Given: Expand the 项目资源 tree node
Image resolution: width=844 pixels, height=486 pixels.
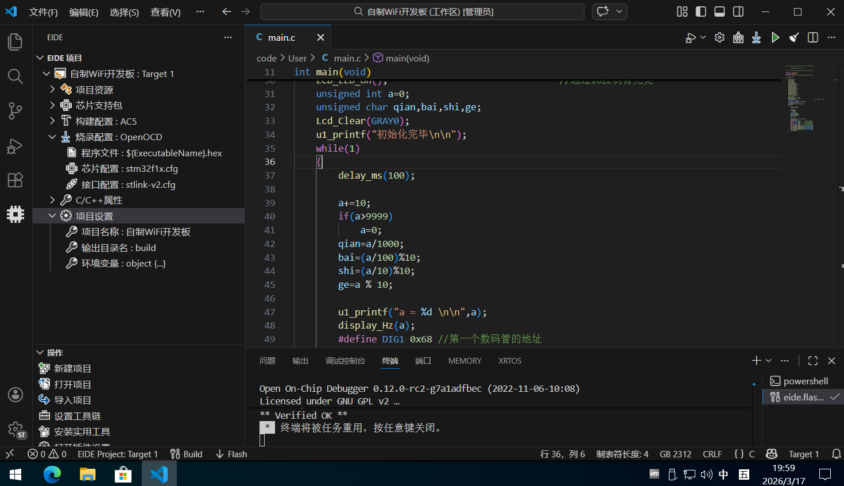Looking at the screenshot, I should [52, 89].
